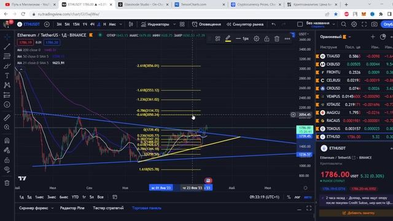This screenshot has height=221, width=393.
Task: Select TXAUSD in the watchlist
Action: 354,56
